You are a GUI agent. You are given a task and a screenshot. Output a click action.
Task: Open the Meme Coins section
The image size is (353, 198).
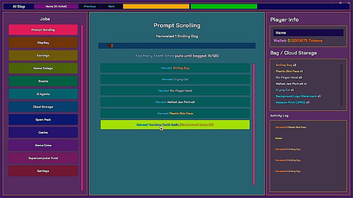[43, 145]
